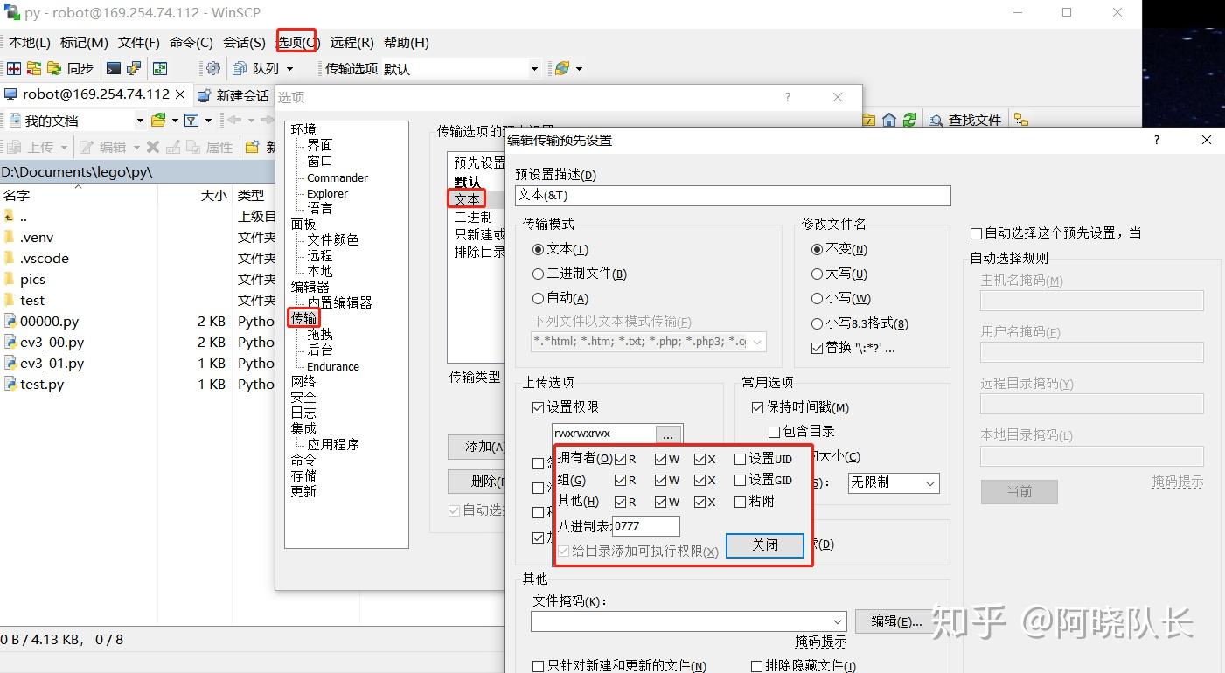Select 文本 preset in the list
The height and width of the screenshot is (673, 1225).
pyautogui.click(x=466, y=198)
